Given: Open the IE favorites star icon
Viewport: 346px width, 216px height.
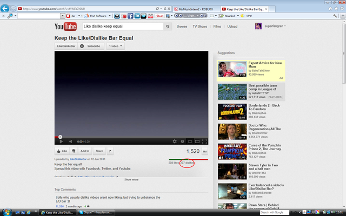Looking at the screenshot, I should click(x=336, y=9).
